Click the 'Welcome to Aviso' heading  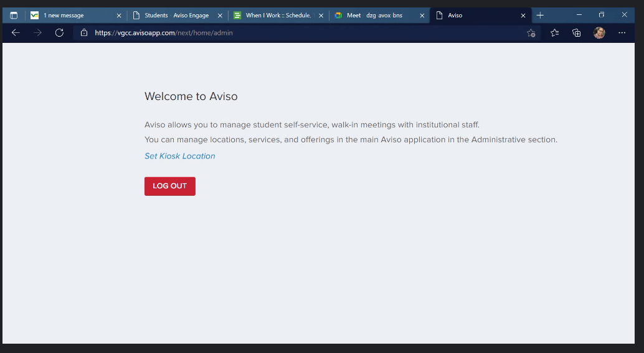click(191, 96)
